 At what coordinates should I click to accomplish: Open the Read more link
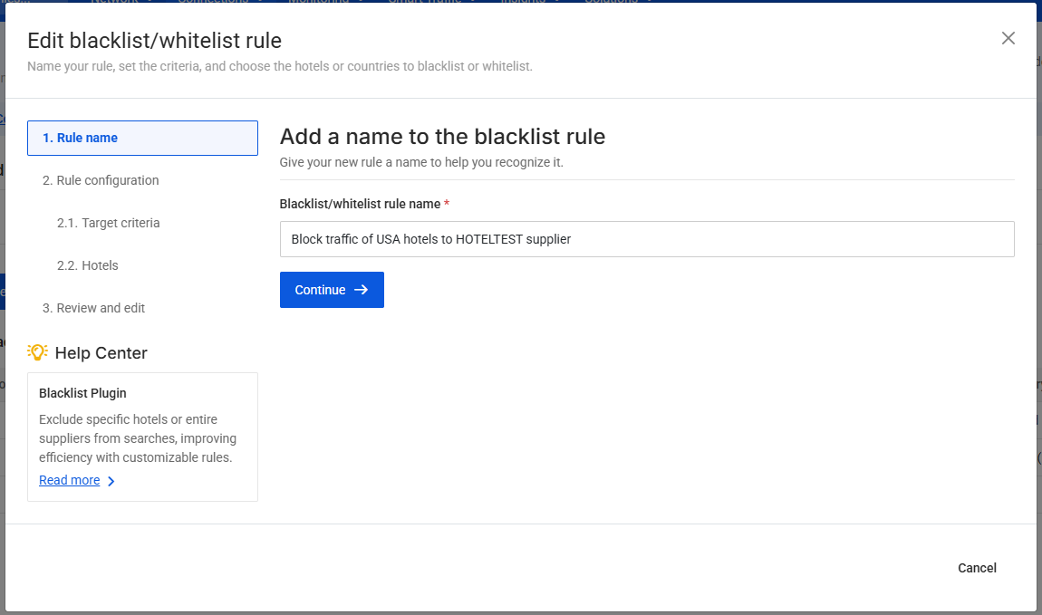tap(69, 480)
